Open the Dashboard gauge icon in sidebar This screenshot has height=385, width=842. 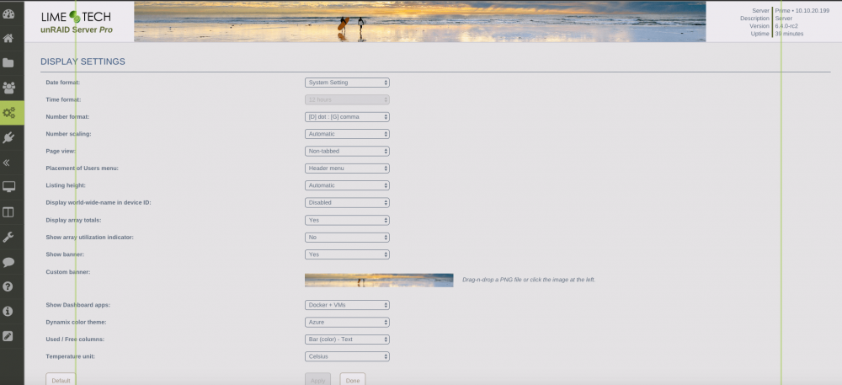8,13
